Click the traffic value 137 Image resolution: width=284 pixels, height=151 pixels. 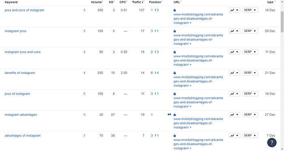tap(142, 10)
